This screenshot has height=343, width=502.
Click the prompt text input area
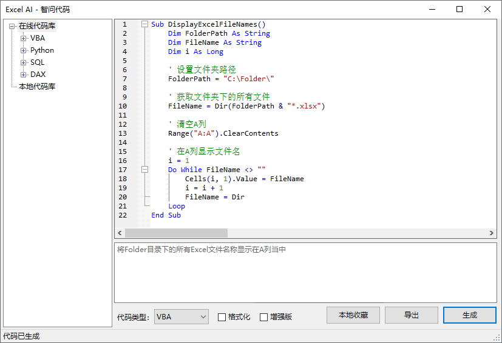point(305,273)
